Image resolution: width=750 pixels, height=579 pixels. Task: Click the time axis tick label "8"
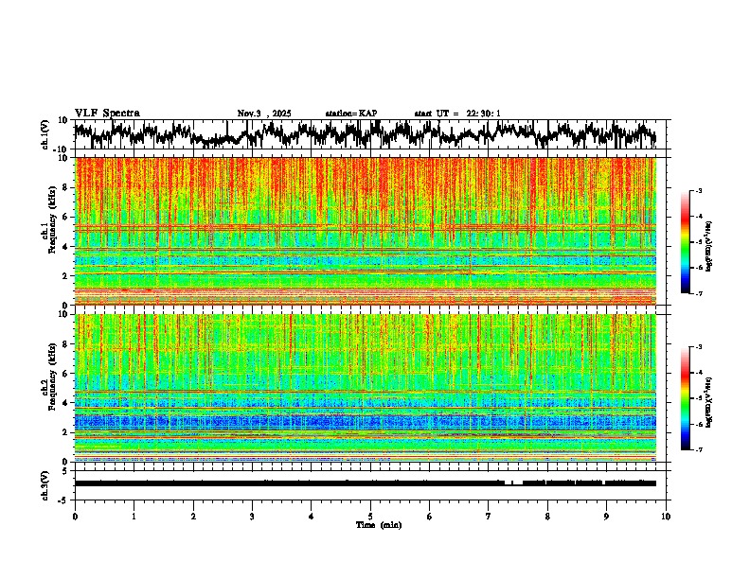point(547,517)
